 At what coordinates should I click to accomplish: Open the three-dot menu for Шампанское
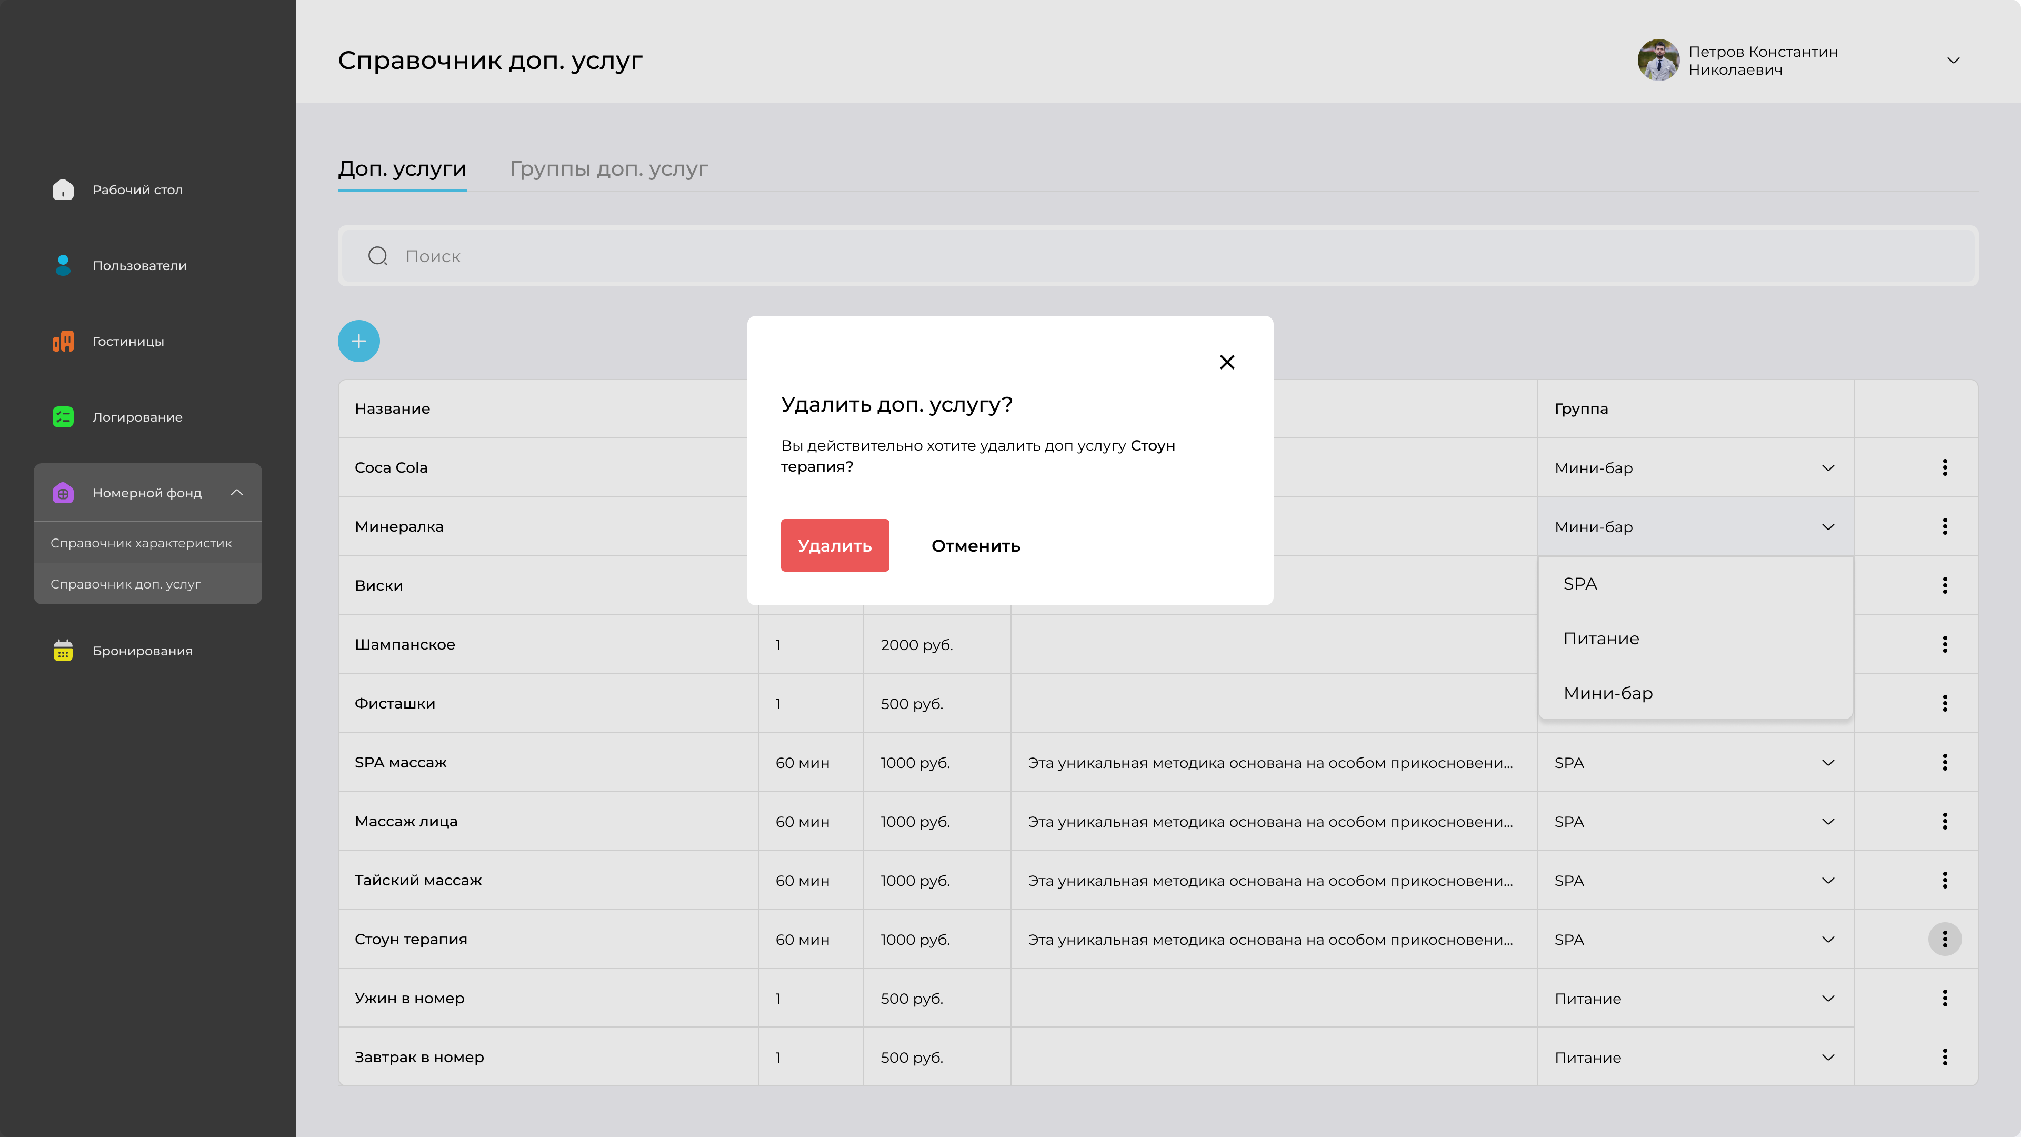click(1945, 644)
